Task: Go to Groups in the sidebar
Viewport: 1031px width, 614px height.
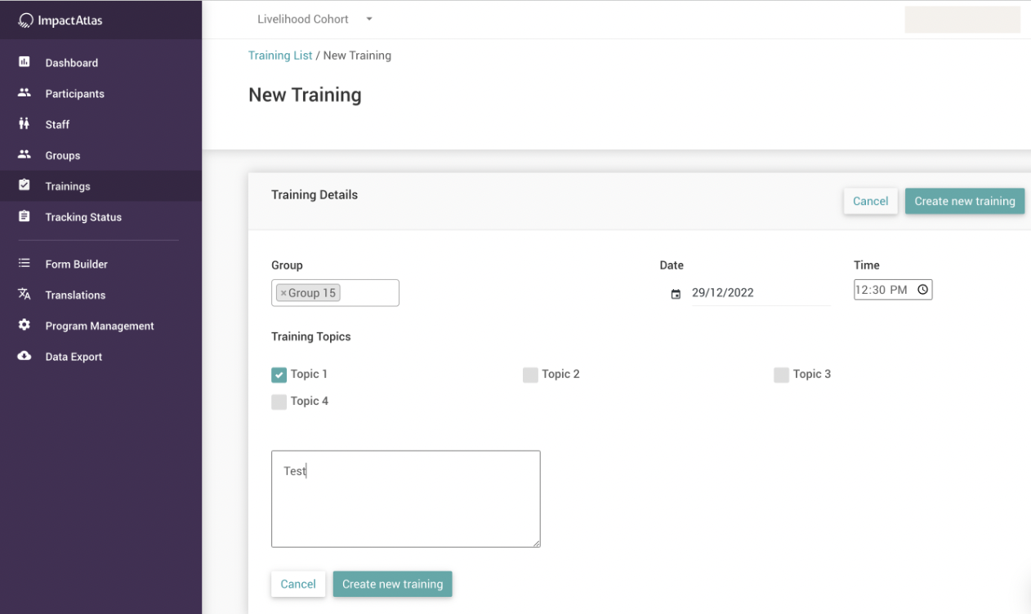Action: coord(63,155)
